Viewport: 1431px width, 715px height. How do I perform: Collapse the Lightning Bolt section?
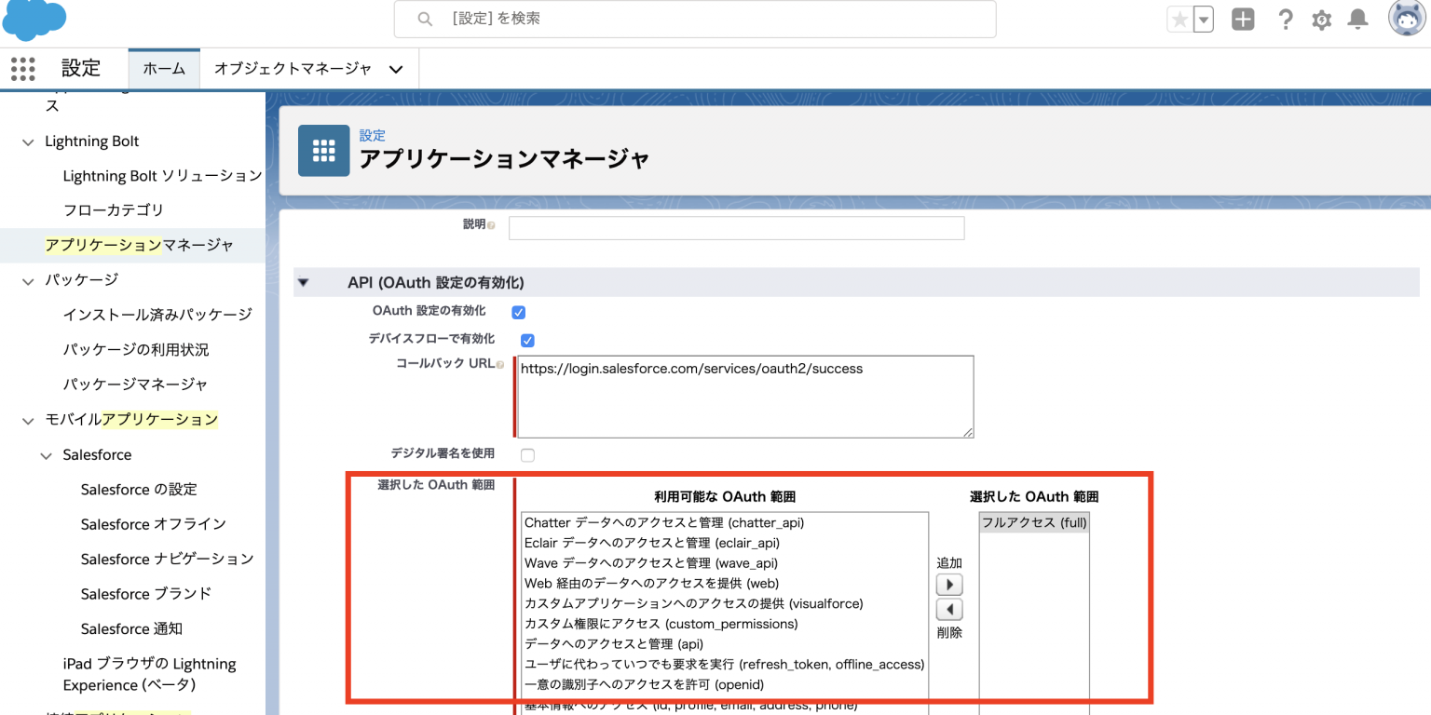pos(27,141)
